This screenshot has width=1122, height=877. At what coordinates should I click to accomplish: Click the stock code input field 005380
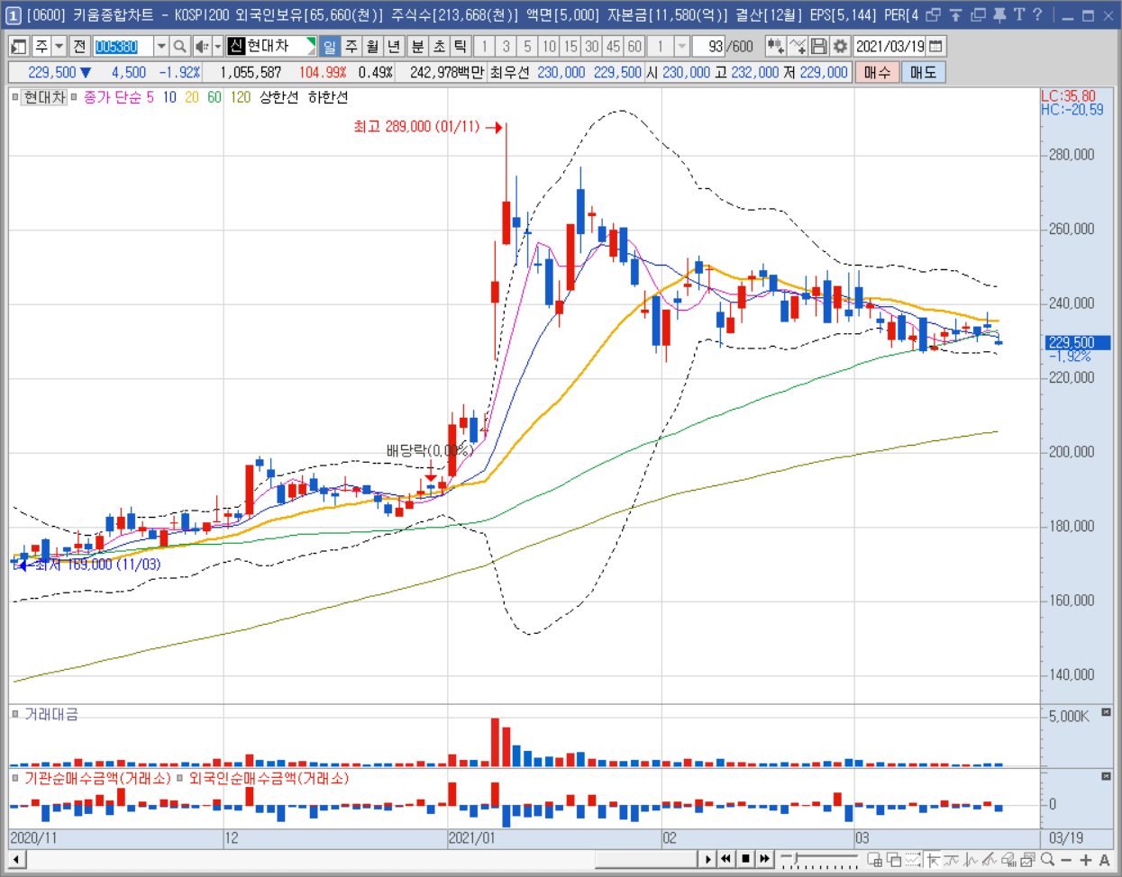(123, 46)
